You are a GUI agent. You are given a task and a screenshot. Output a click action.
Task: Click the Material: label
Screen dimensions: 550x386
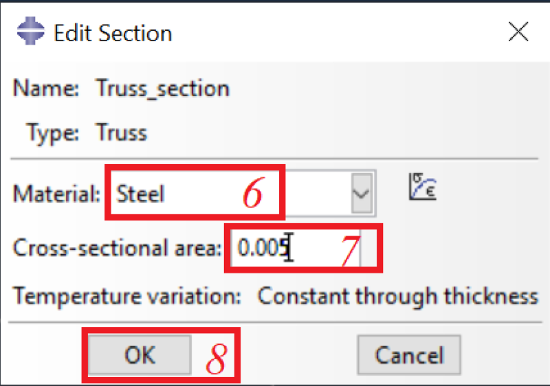pyautogui.click(x=56, y=194)
